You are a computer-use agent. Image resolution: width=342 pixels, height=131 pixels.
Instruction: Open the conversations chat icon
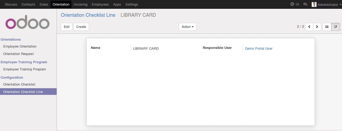coord(305,4)
